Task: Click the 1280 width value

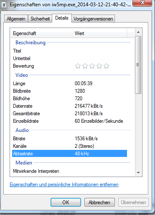Action: [80, 91]
